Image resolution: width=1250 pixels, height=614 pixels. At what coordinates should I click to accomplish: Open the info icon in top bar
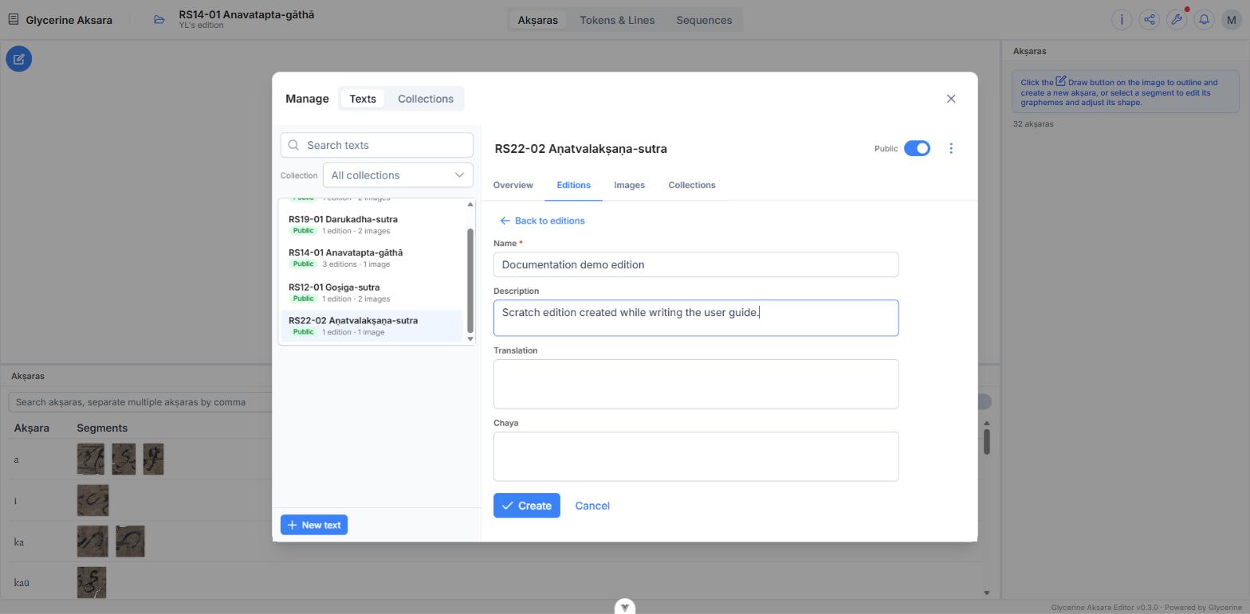1122,20
